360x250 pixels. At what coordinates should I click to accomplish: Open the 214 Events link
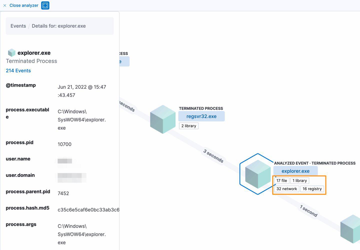coord(18,71)
